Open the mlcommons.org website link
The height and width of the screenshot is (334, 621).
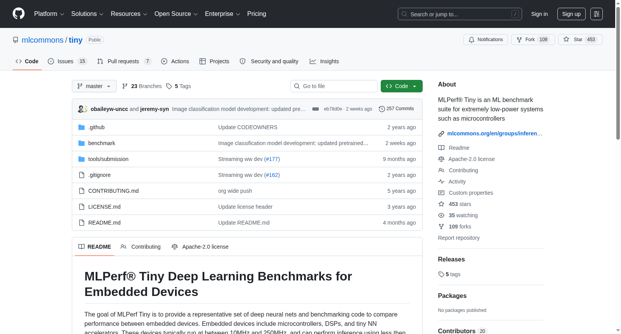click(x=495, y=133)
